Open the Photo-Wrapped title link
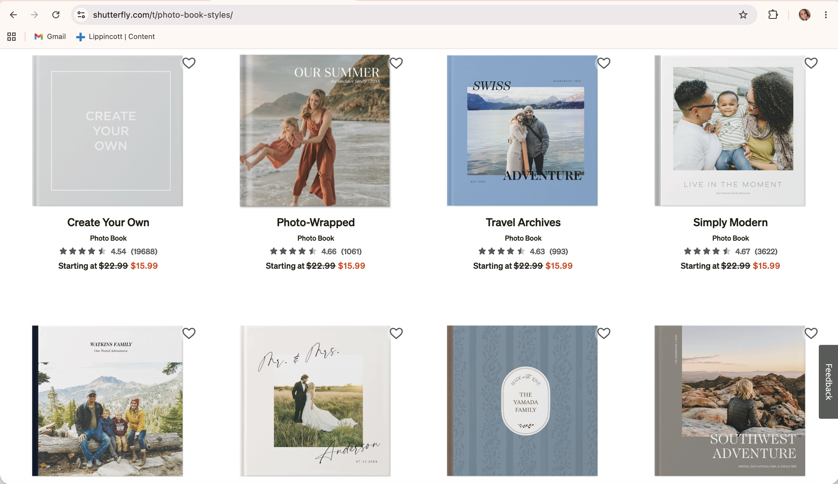 click(x=316, y=222)
